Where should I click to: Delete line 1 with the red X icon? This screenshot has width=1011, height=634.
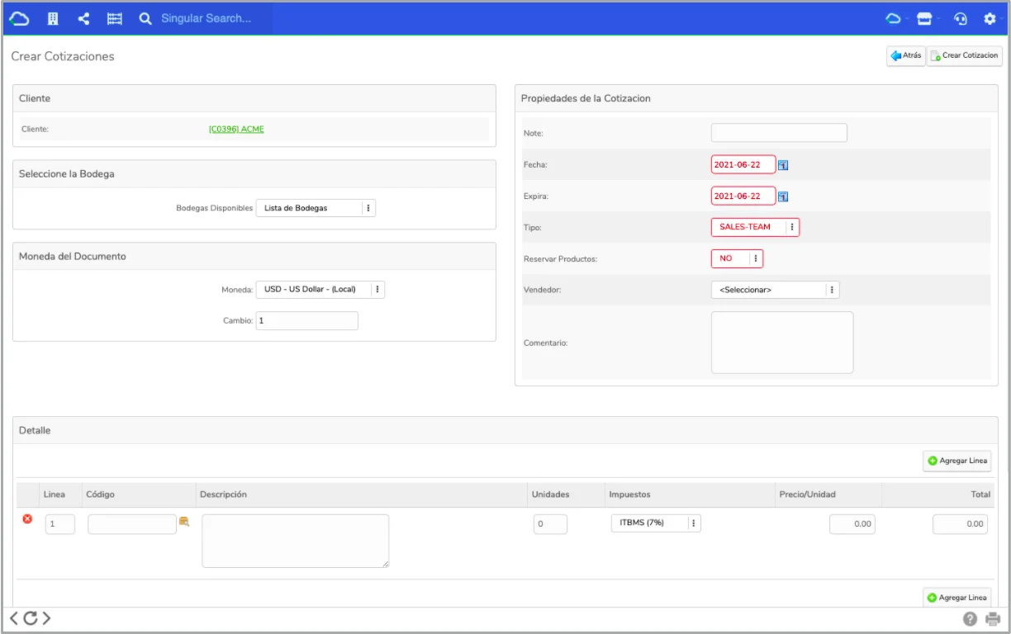coord(27,519)
